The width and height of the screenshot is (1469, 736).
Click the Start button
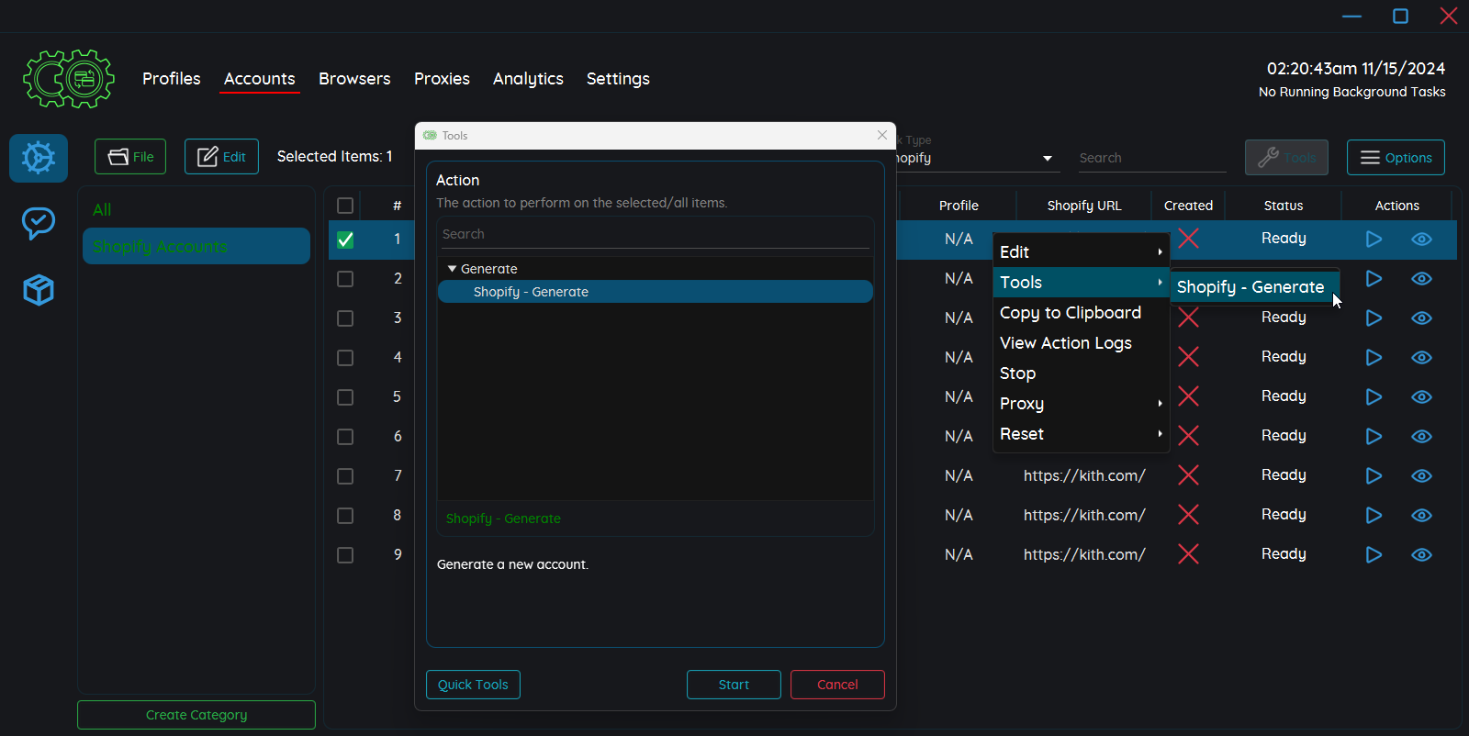(734, 685)
